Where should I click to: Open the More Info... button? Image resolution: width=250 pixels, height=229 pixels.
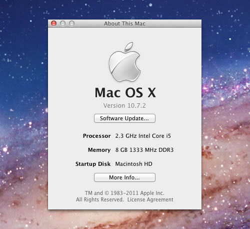pos(124,177)
